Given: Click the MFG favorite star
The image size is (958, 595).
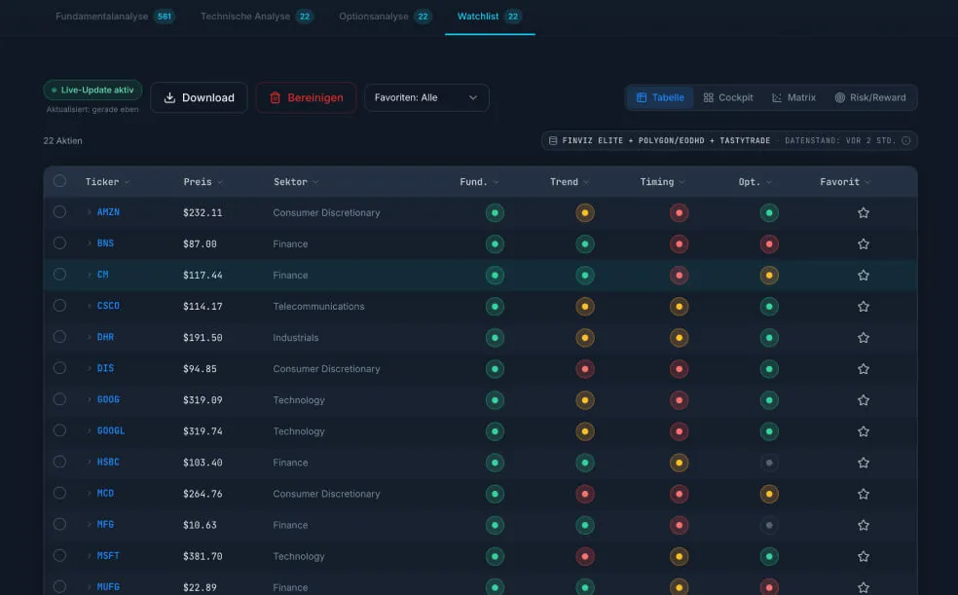Looking at the screenshot, I should [x=863, y=525].
